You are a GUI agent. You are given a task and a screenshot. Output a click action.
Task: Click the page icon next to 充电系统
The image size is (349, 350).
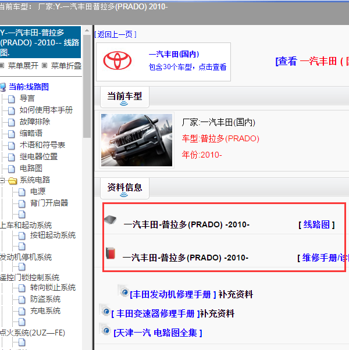click(22, 311)
